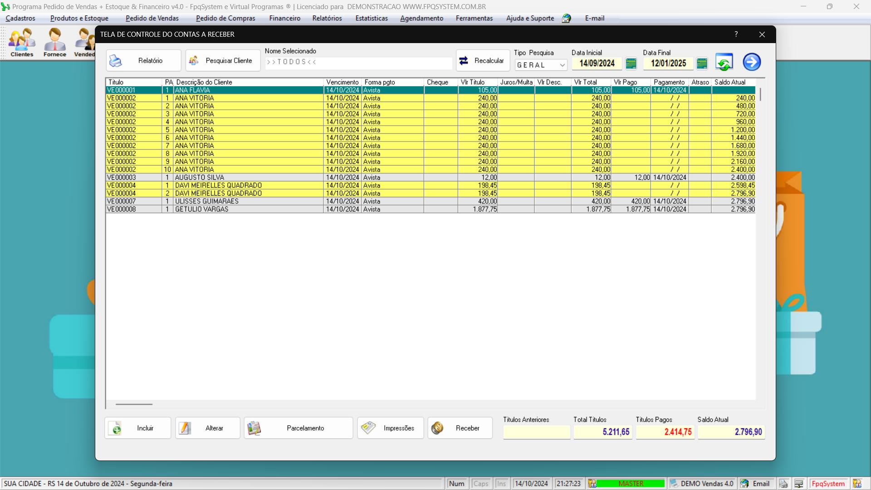This screenshot has height=490, width=871.
Task: Click the Receber button
Action: [x=460, y=428]
